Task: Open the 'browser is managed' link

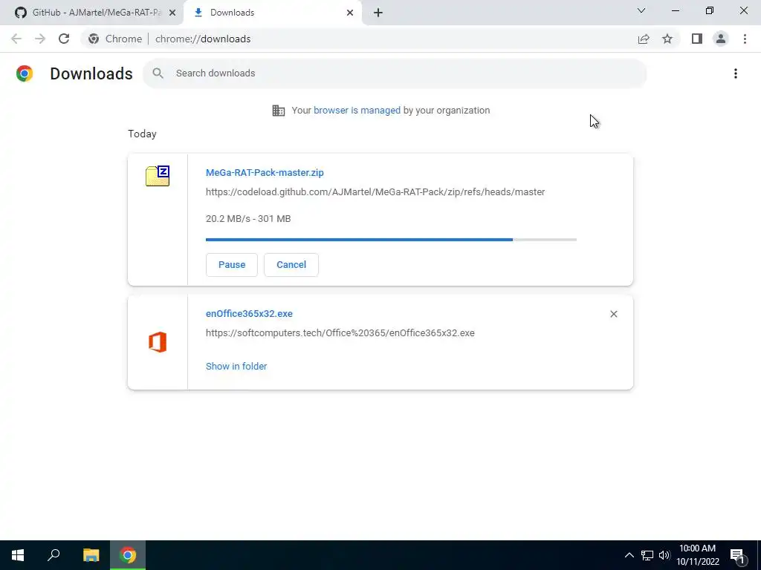Action: tap(357, 111)
